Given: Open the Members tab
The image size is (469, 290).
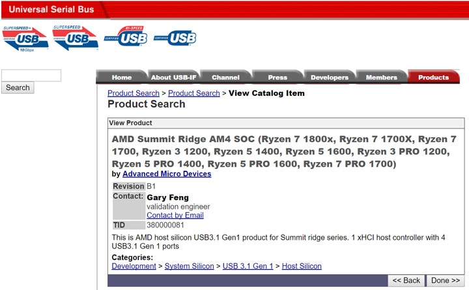Looking at the screenshot, I should pyautogui.click(x=382, y=78).
